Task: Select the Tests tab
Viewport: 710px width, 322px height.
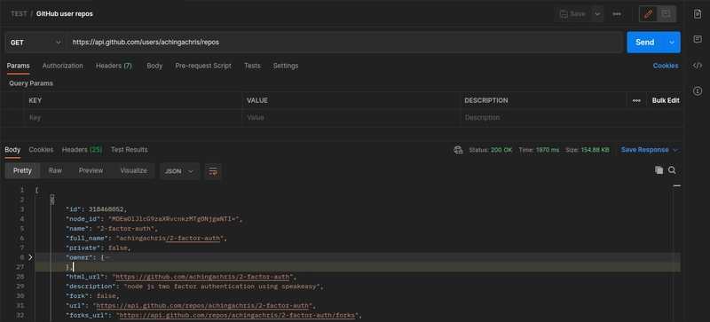Action: point(252,66)
